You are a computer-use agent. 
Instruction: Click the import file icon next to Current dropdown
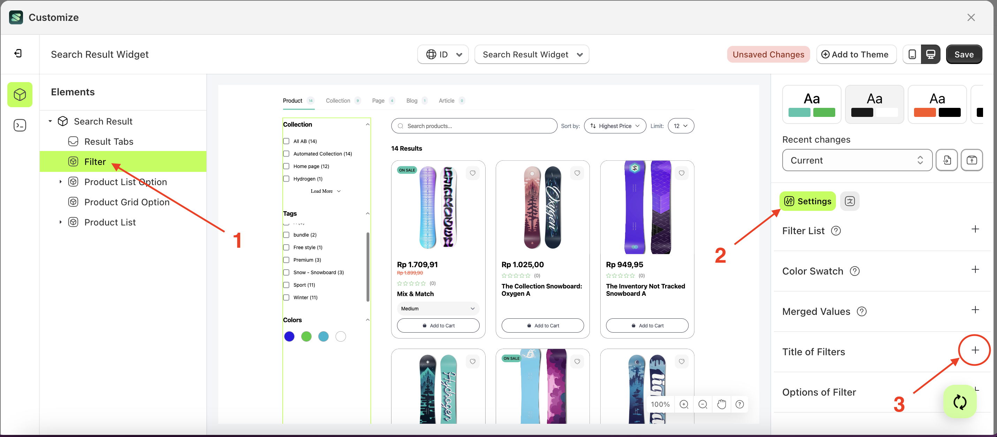point(947,160)
